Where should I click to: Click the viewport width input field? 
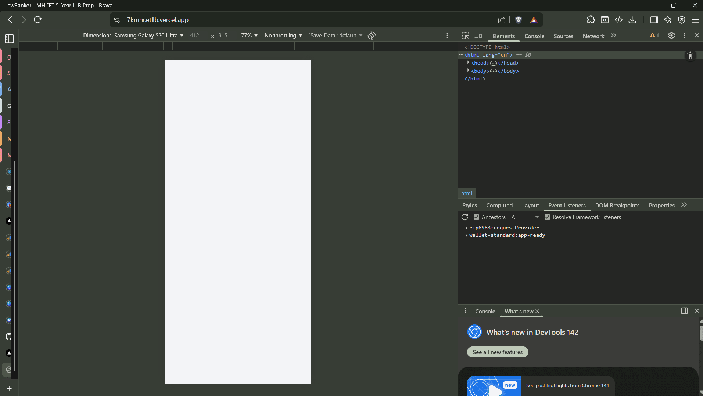(195, 36)
